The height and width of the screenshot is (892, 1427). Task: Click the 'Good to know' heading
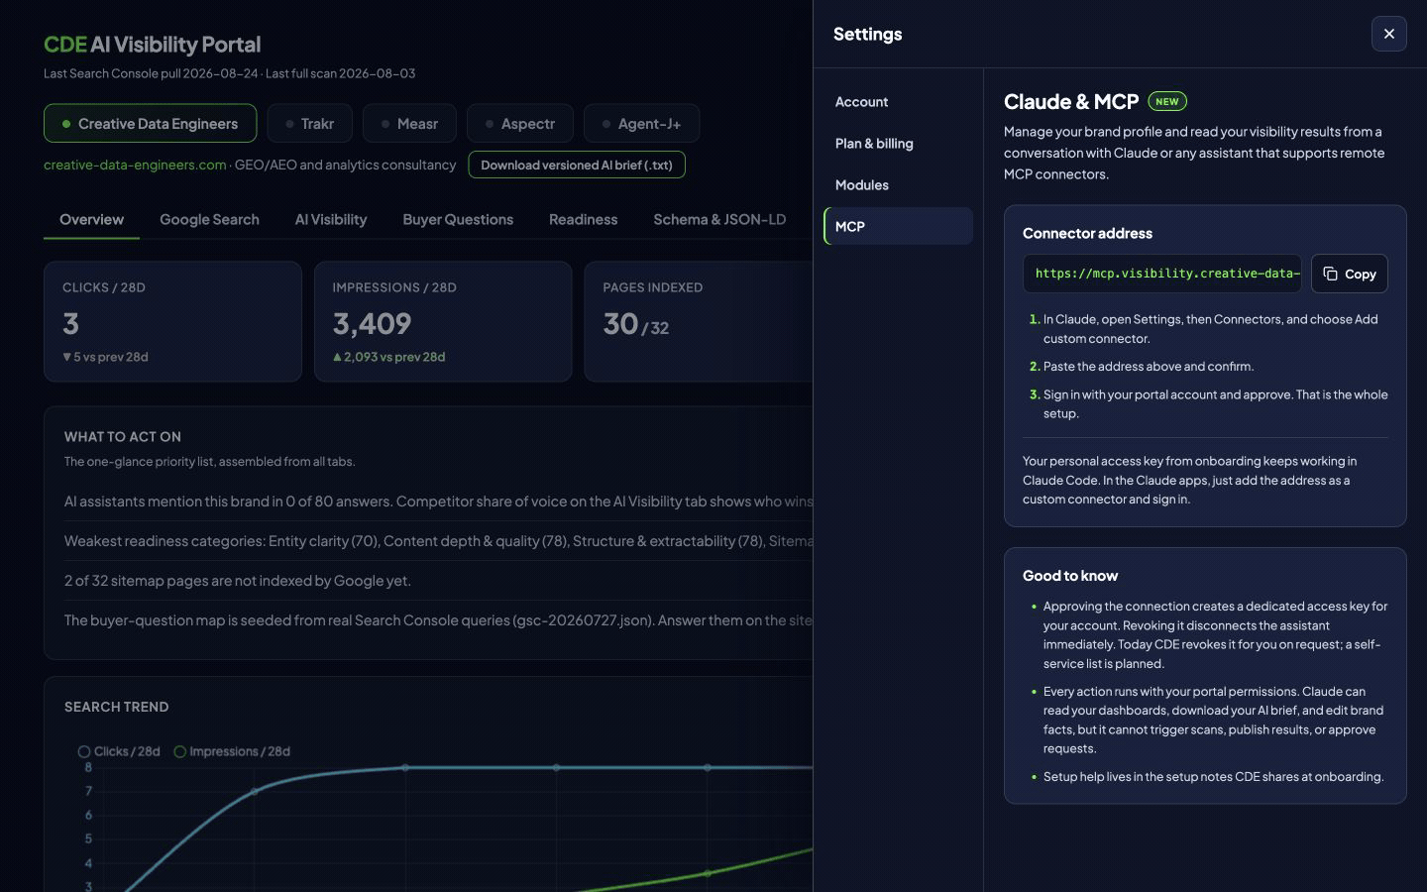(x=1070, y=576)
